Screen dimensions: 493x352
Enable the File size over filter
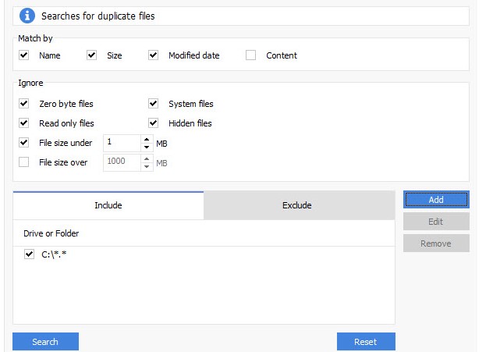24,162
